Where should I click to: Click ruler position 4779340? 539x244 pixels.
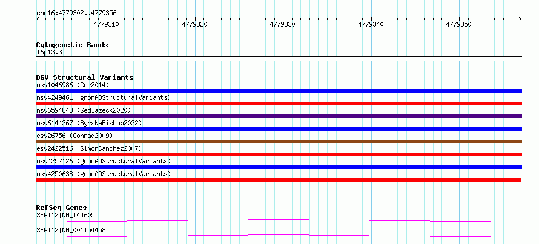[371, 24]
